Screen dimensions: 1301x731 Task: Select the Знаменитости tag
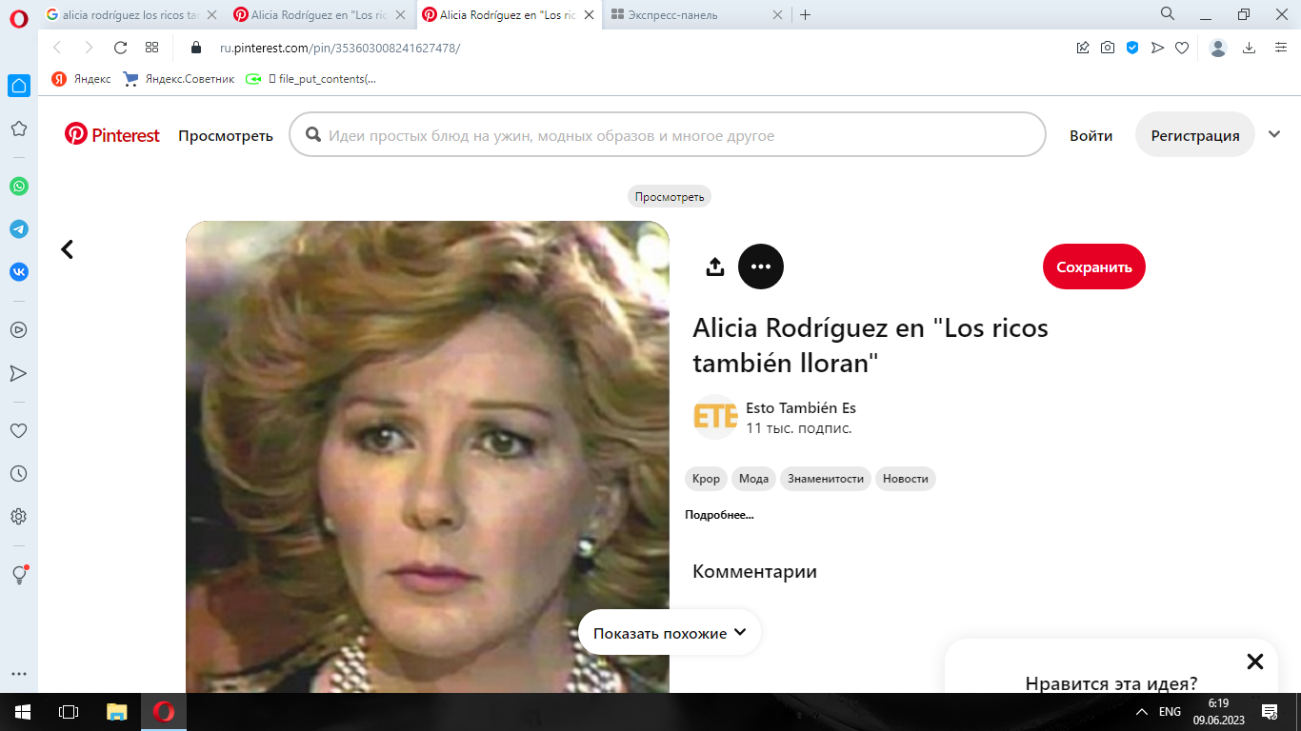826,479
